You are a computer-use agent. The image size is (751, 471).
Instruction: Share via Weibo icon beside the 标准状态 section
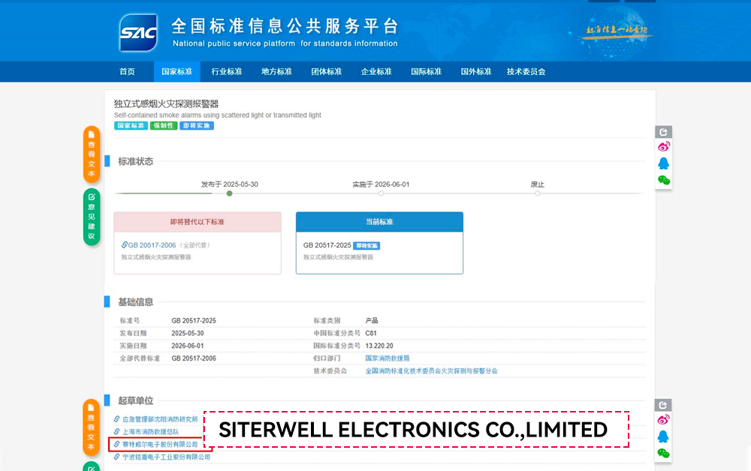click(x=663, y=146)
